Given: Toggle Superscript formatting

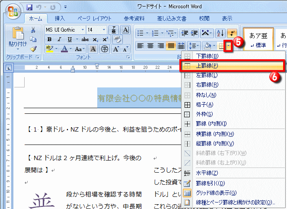Looking at the screenshot, I should point(105,39).
